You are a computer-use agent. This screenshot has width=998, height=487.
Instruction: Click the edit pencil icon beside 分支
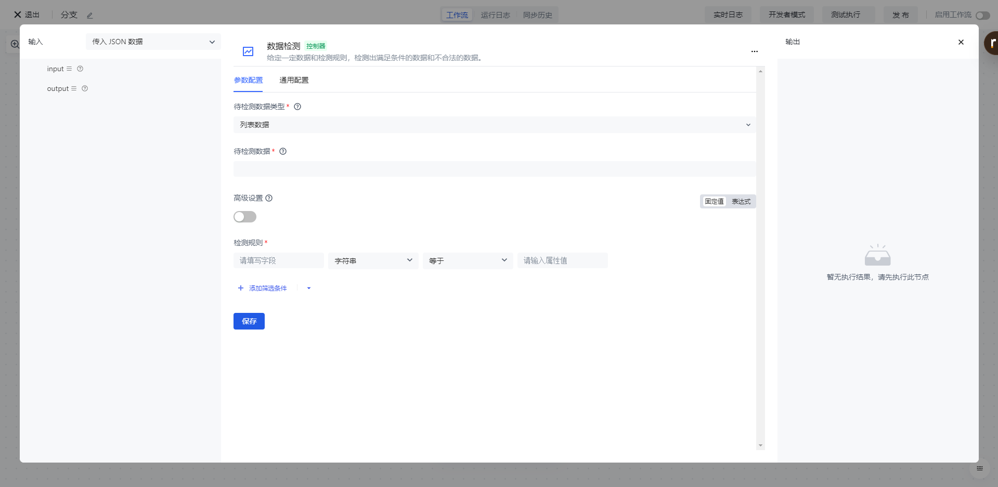coord(89,16)
